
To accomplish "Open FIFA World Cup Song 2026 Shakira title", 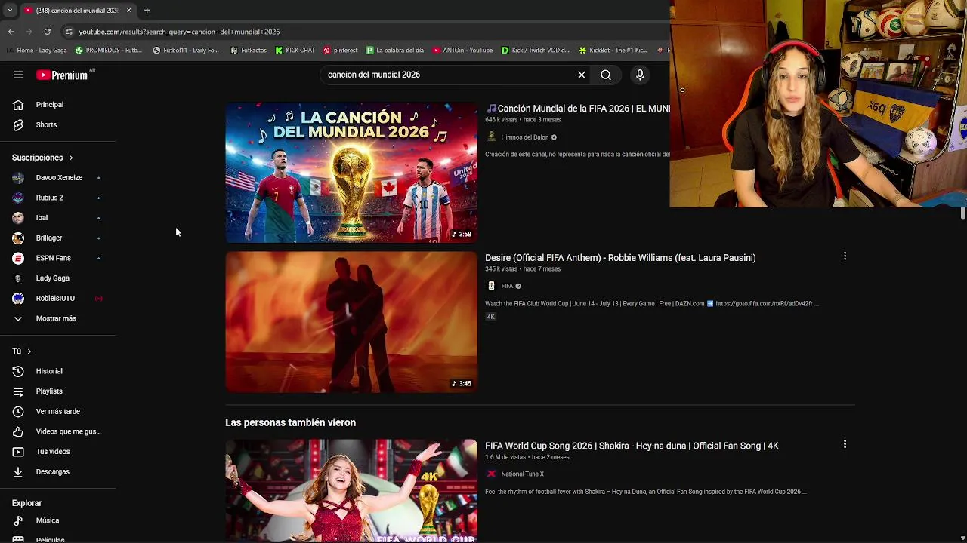I will (x=632, y=446).
